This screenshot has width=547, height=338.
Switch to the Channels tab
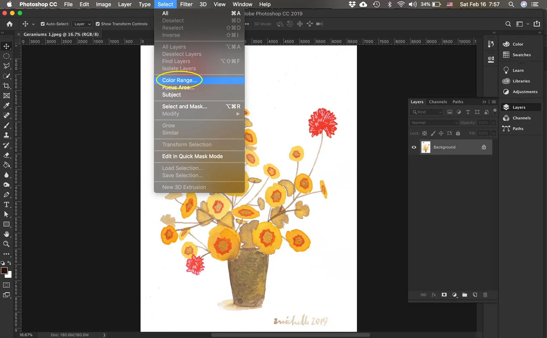[438, 102]
